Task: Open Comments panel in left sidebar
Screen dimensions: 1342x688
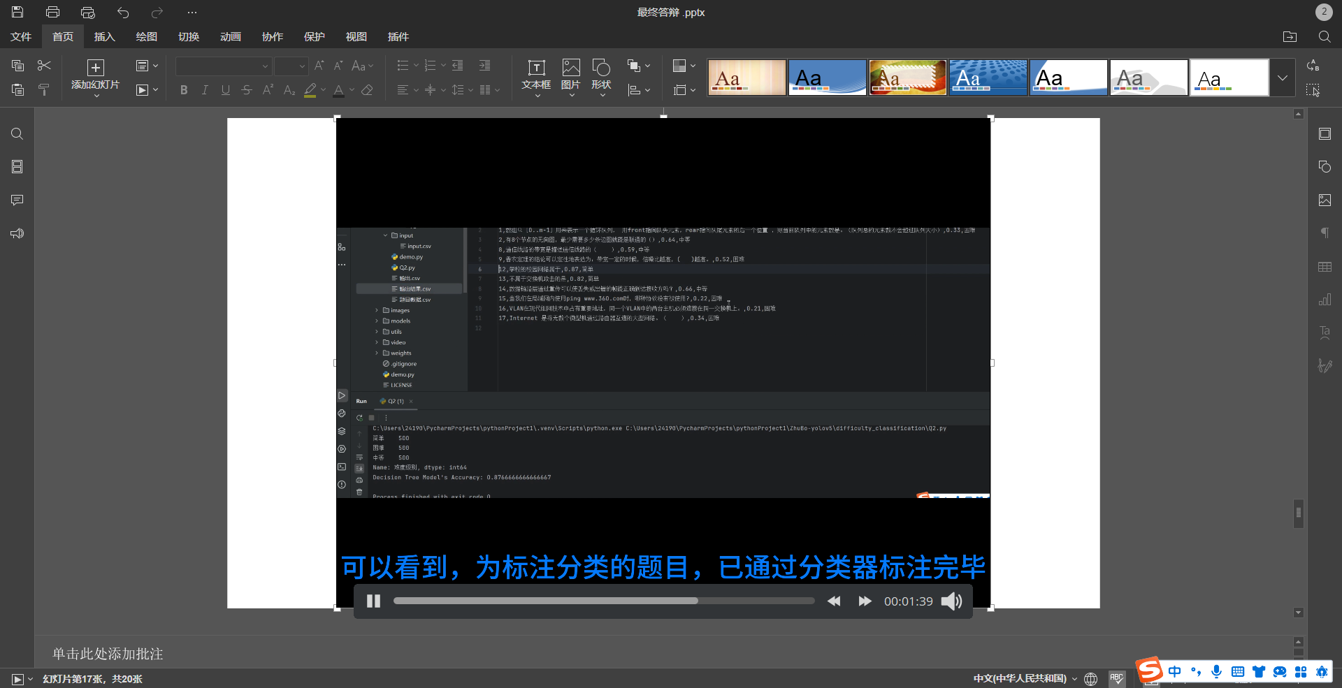Action: tap(17, 200)
